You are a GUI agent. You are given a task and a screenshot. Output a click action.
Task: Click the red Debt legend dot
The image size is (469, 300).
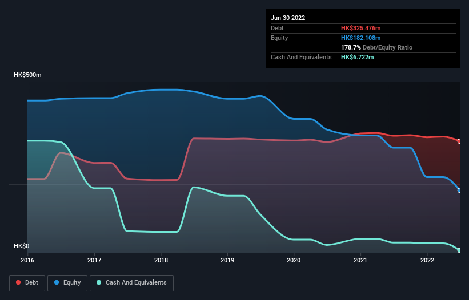click(18, 282)
